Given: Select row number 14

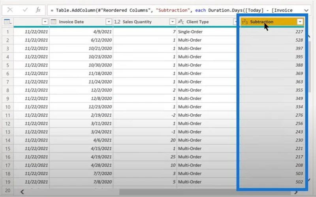Looking at the screenshot, I should (8, 140).
